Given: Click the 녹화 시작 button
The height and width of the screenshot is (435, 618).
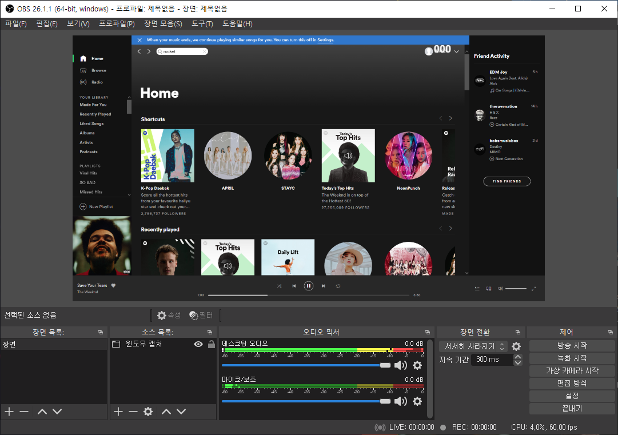Looking at the screenshot, I should [572, 358].
